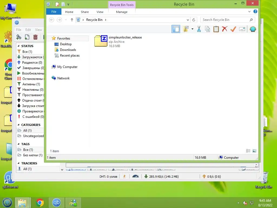
Task: Click the Folder Options icon in toolbar
Action: coord(186,29)
